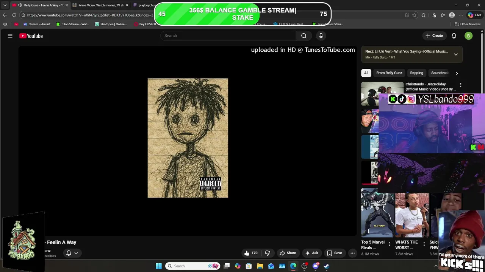Open YouTube notifications bell

click(454, 36)
